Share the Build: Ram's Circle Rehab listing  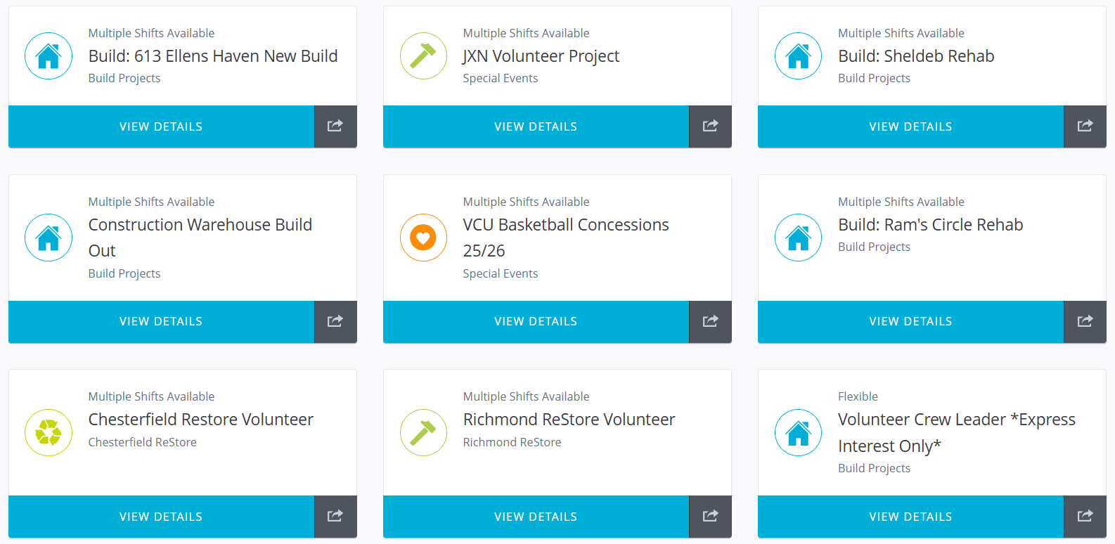[1085, 321]
